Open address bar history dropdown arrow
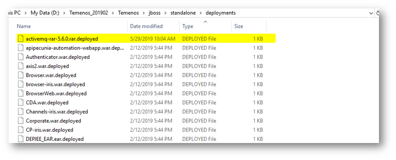 pyautogui.click(x=371, y=13)
